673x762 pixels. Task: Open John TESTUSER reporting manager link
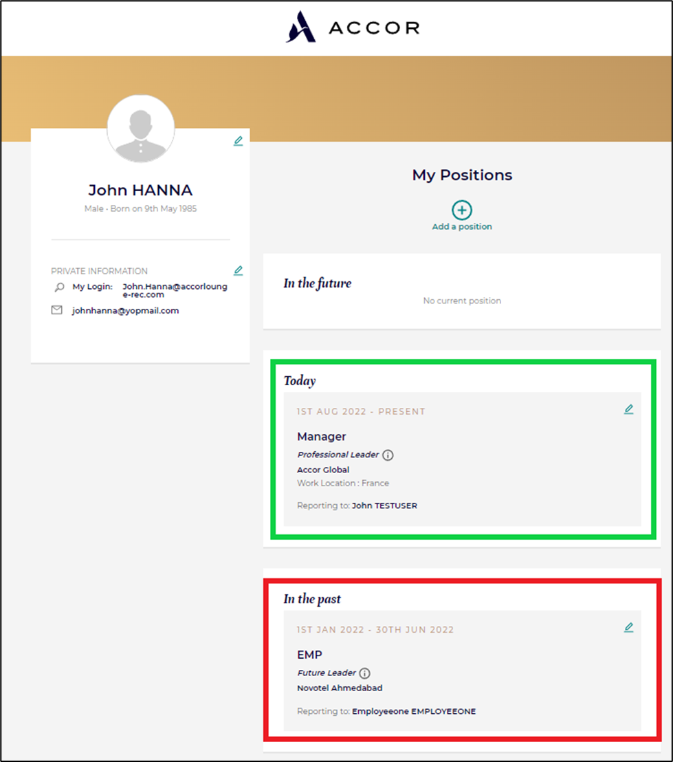click(384, 505)
